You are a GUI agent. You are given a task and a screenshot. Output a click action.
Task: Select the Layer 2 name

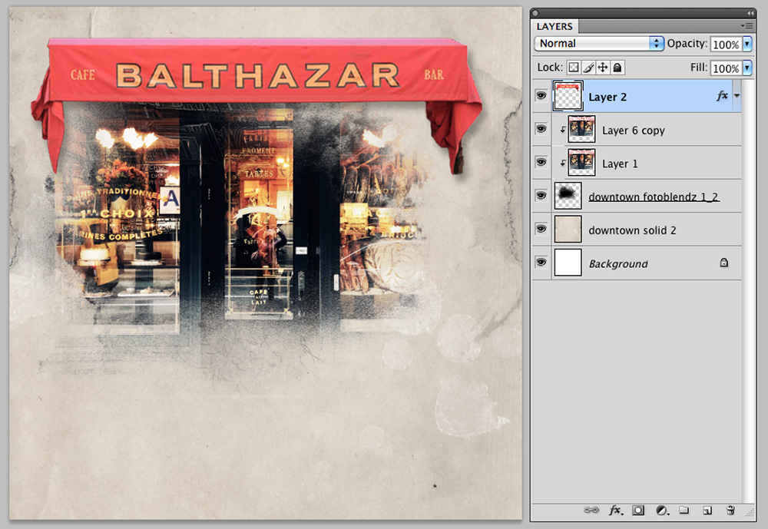607,97
